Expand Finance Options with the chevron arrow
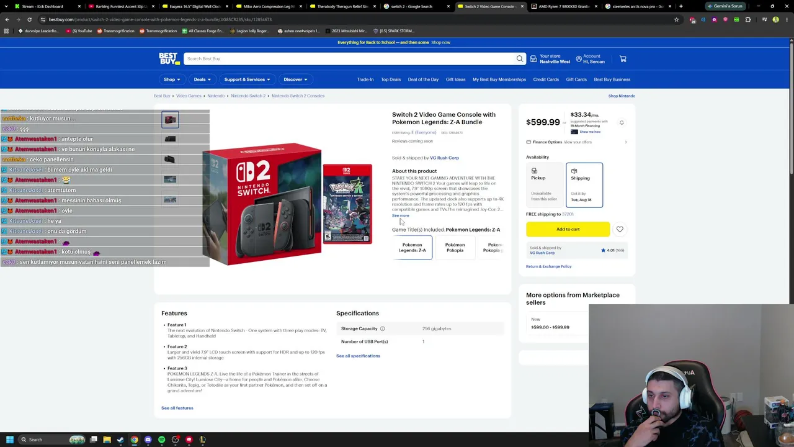 pyautogui.click(x=625, y=142)
